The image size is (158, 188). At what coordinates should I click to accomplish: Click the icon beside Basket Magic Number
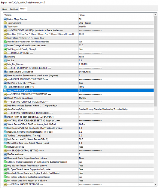point(5,19)
